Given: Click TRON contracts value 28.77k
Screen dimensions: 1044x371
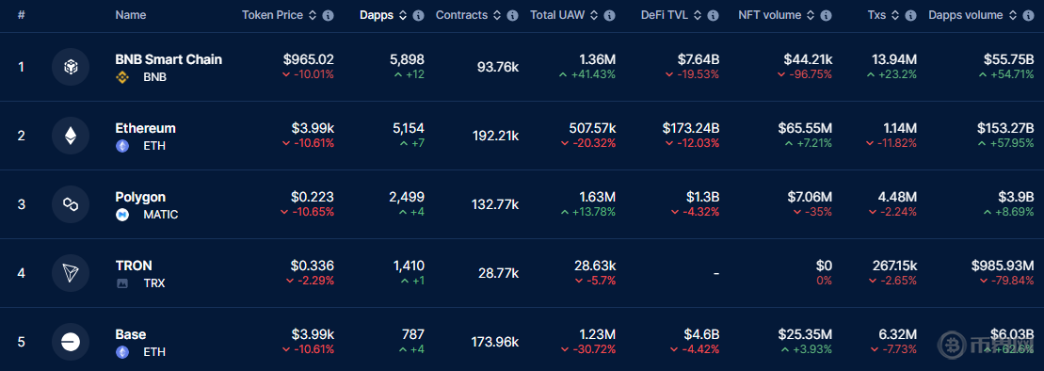Looking at the screenshot, I should [x=499, y=273].
